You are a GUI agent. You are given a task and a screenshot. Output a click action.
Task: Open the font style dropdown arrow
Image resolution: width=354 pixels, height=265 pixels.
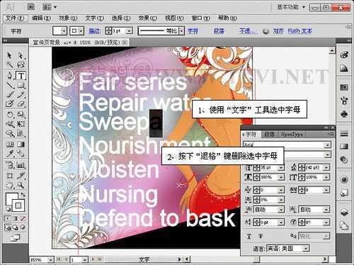point(327,155)
